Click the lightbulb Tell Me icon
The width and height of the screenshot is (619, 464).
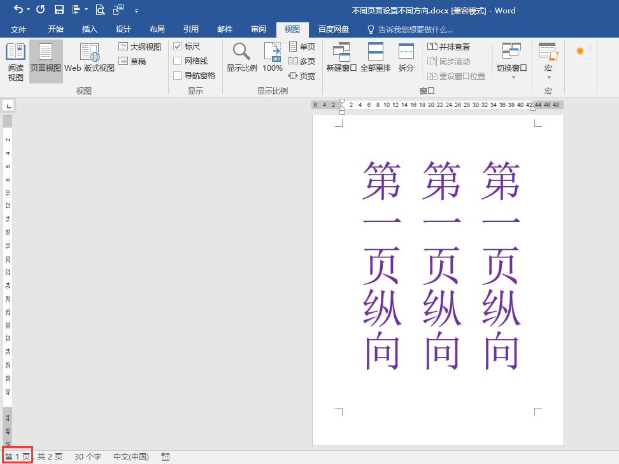371,29
